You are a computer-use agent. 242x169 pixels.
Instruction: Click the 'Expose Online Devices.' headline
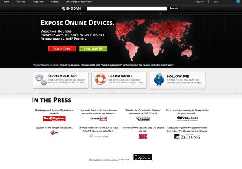[x=78, y=23]
